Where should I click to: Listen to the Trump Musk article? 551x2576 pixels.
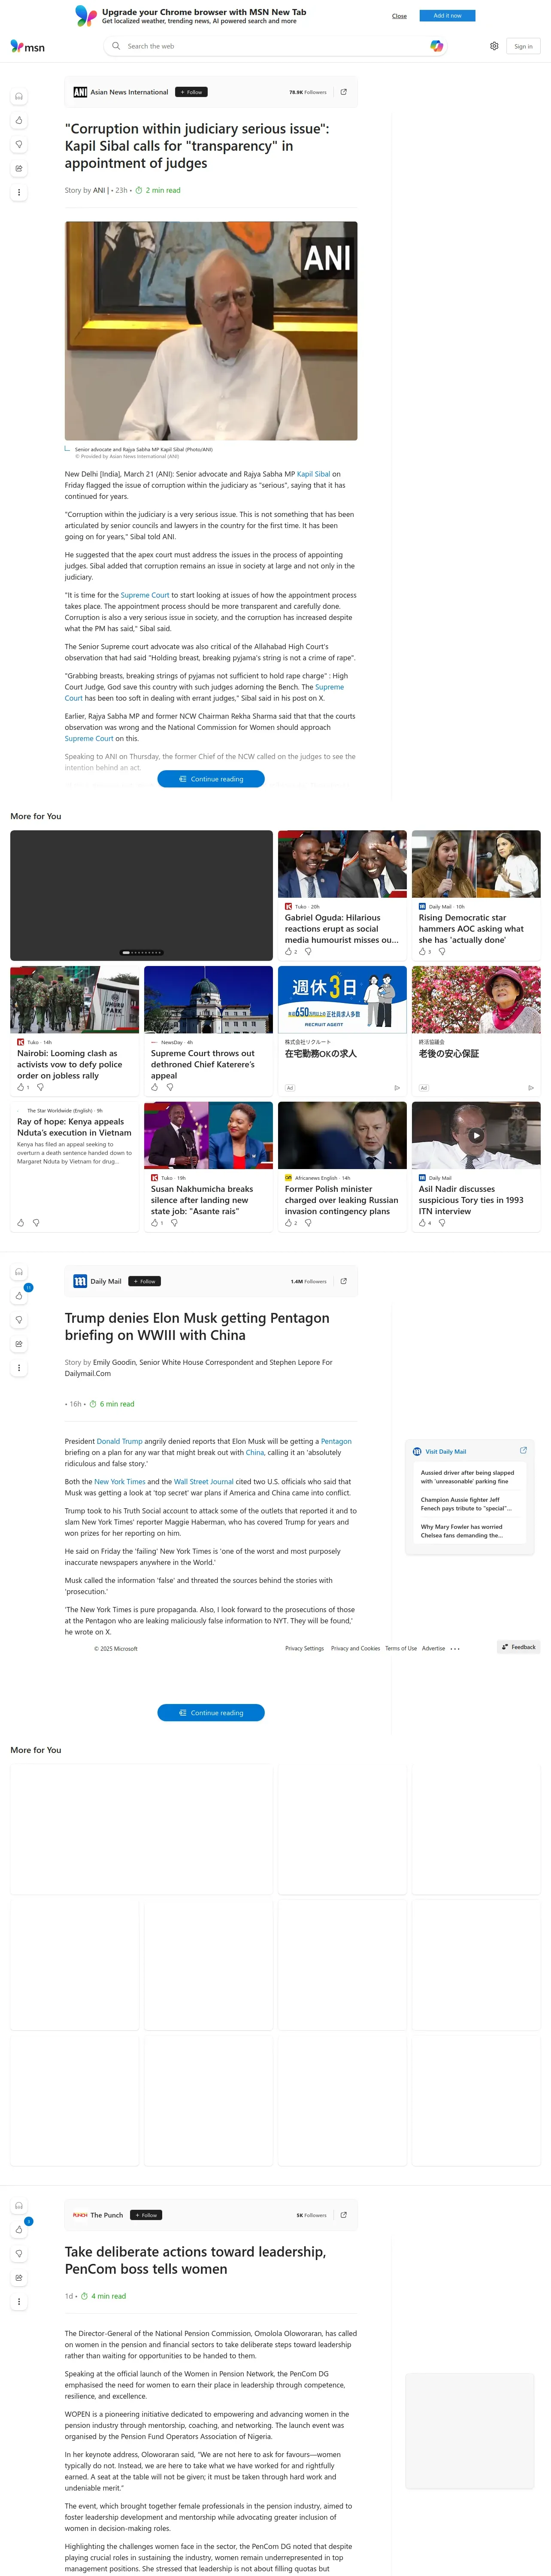pyautogui.click(x=19, y=1272)
